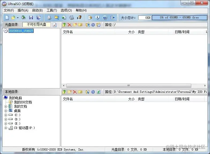The image size is (210, 154).
Task: Click the Open file folder toolbar icon
Action: point(13,18)
